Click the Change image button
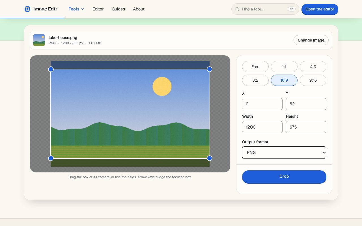 click(311, 40)
